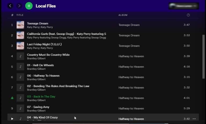Click music note icon for Hell On Wheels
Screen dimensions: 206x124
tap(20, 67)
